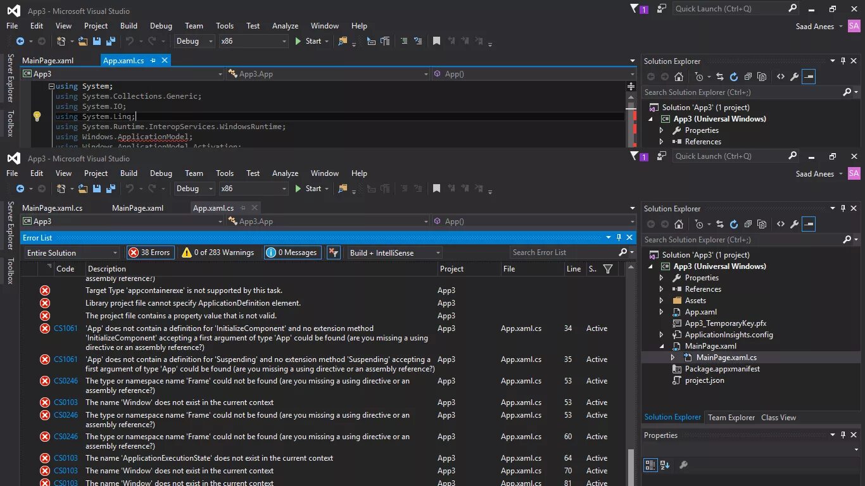Toggle the 0 Messages filter button
The image size is (865, 486).
(293, 252)
